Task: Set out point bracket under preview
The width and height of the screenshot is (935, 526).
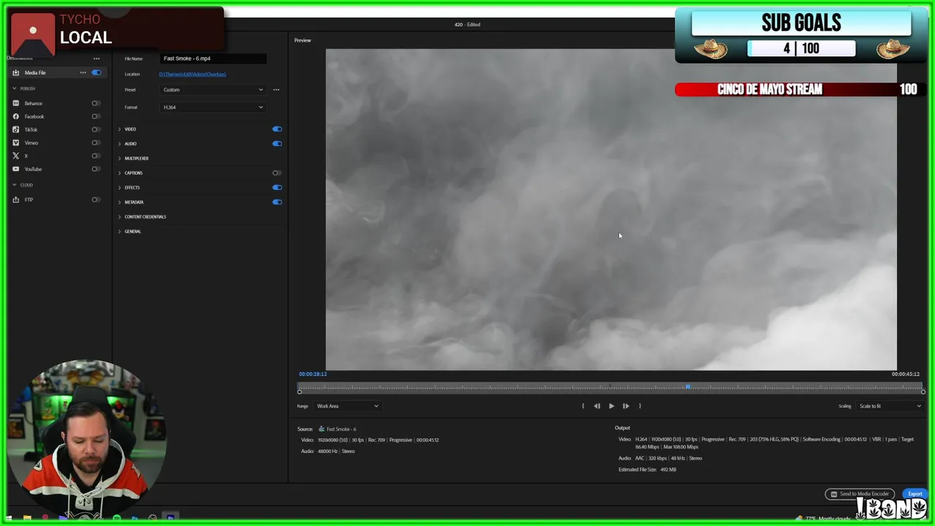Action: tap(640, 406)
